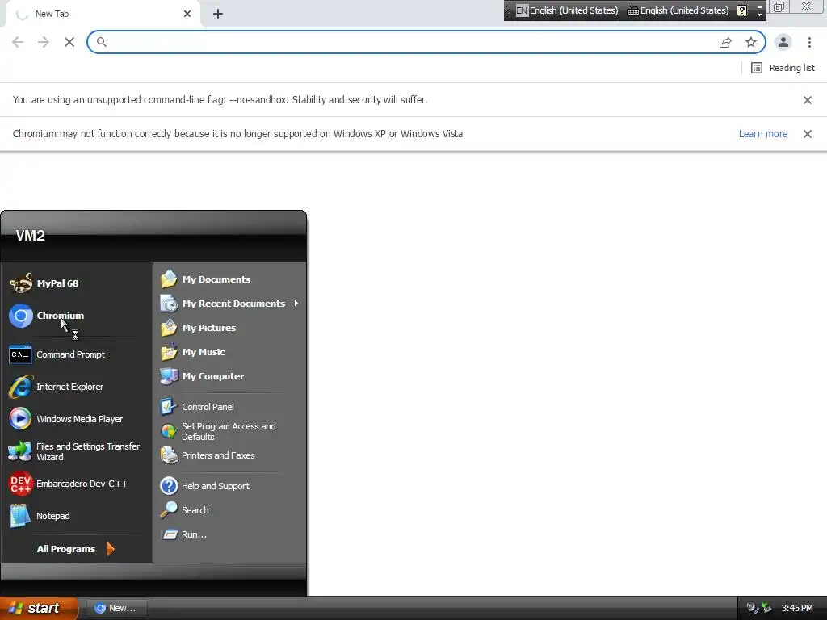The width and height of the screenshot is (827, 620).
Task: Click the system tray clock
Action: click(797, 608)
